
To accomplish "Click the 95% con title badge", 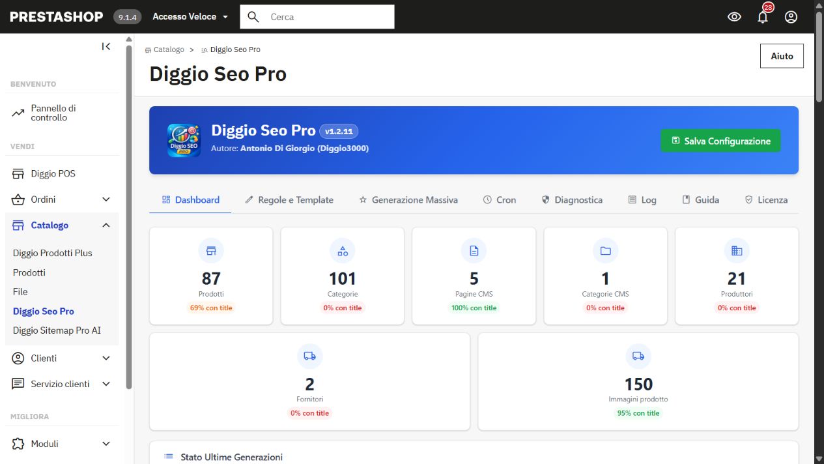I will click(638, 413).
